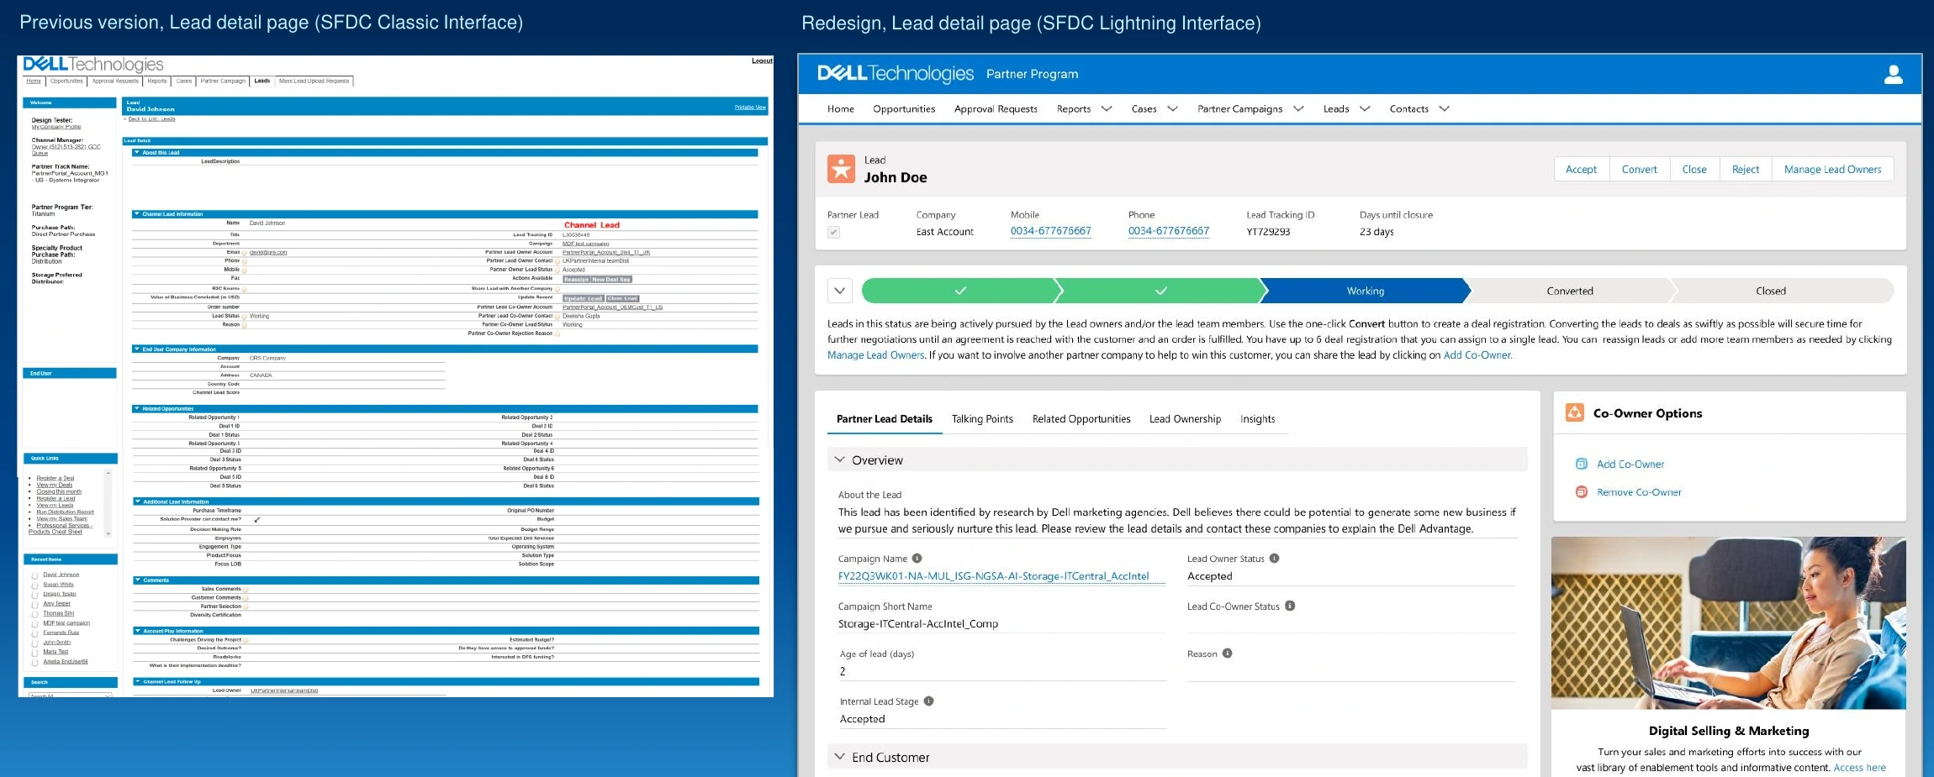Click the icon next to Remove Co-Owner

pyautogui.click(x=1581, y=492)
